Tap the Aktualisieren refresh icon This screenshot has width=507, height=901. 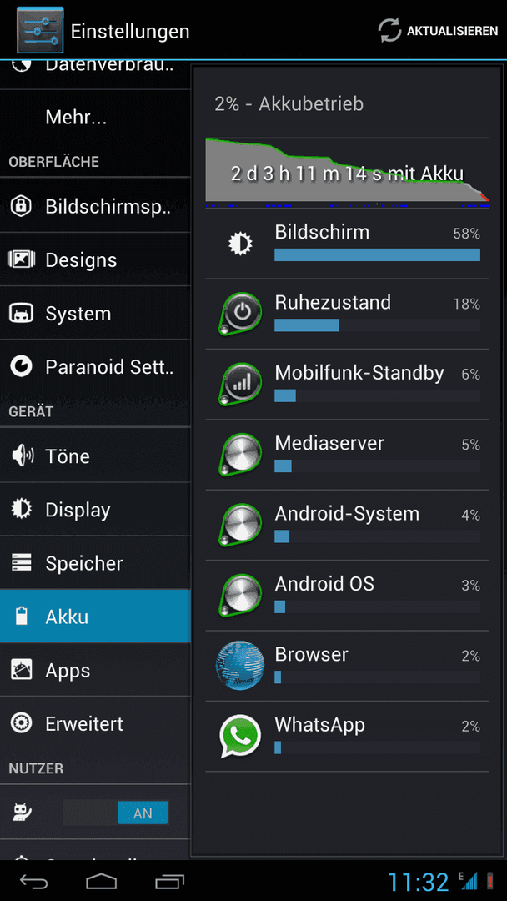389,31
